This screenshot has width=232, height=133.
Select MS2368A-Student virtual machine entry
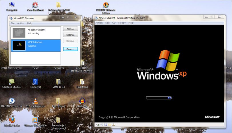pyautogui.click(x=35, y=33)
